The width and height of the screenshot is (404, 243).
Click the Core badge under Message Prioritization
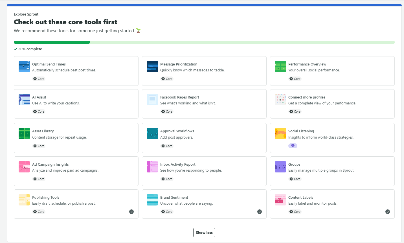pos(167,79)
